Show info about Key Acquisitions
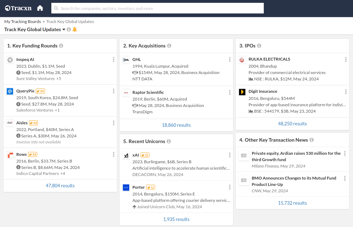This screenshot has height=227, width=353. coord(169,46)
